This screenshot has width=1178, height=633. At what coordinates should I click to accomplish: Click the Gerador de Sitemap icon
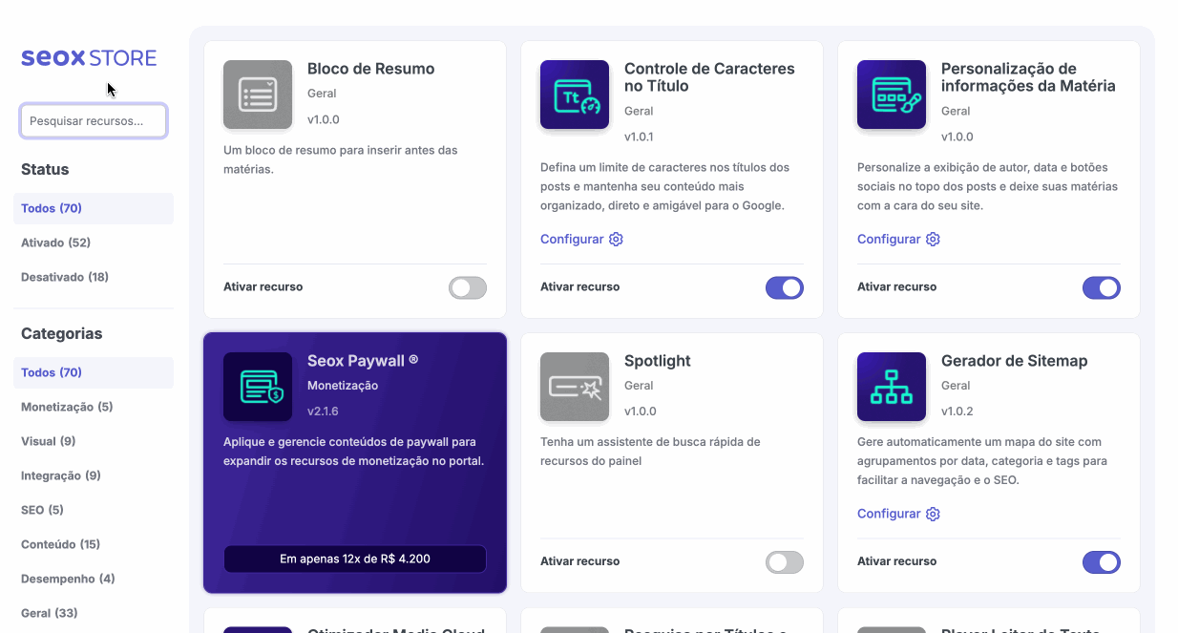pos(892,387)
